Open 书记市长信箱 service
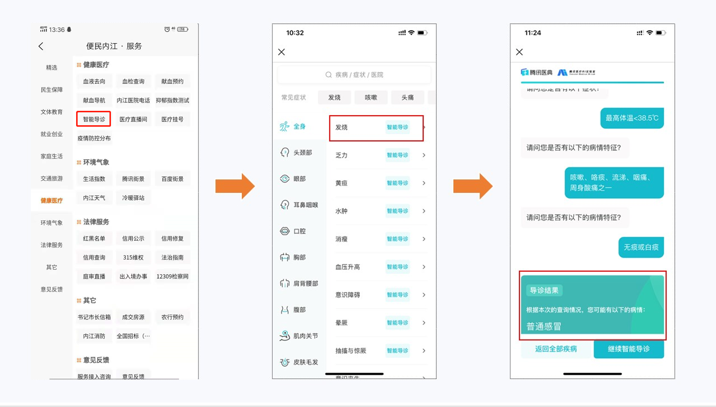The height and width of the screenshot is (407, 716). tap(94, 317)
